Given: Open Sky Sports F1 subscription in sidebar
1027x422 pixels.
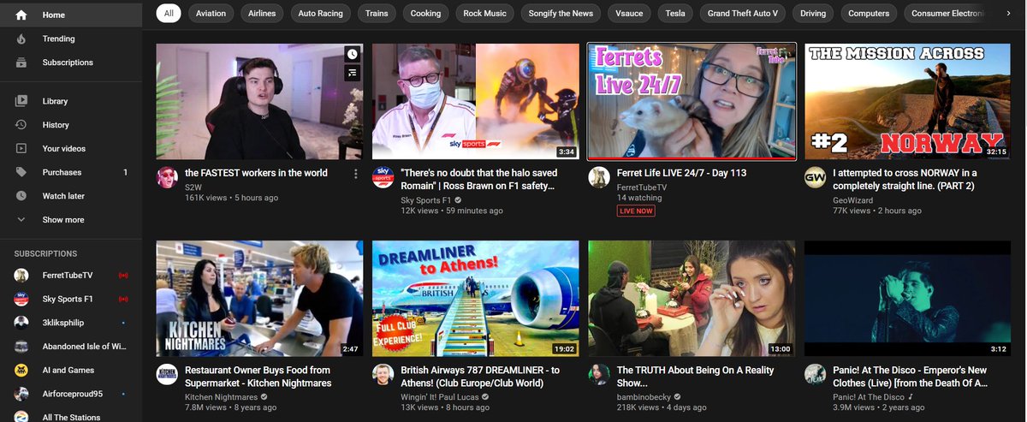Looking at the screenshot, I should click(x=71, y=299).
